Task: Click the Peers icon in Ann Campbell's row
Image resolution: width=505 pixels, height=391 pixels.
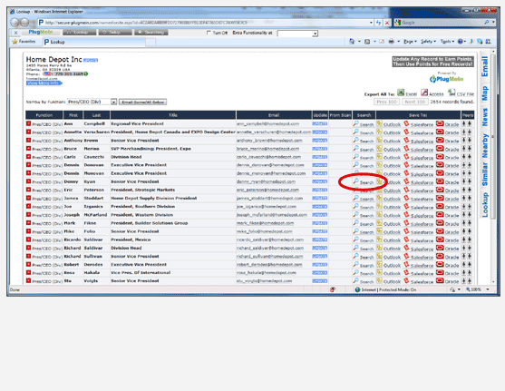Action: pos(467,123)
